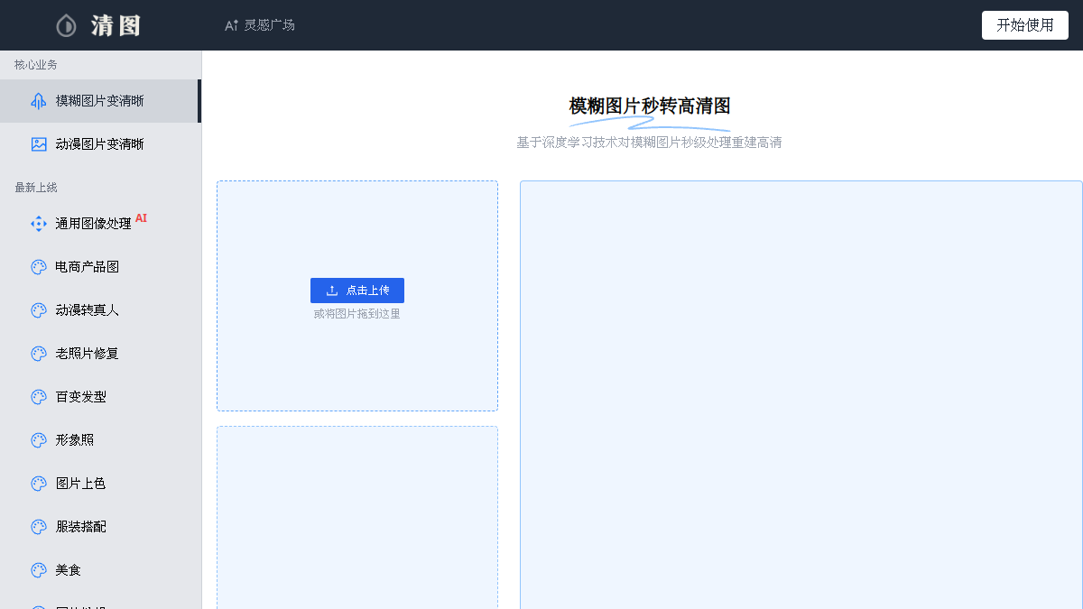Viewport: 1083px width, 609px height.
Task: Select 动漫图片变清晰 in the sidebar
Action: (99, 144)
